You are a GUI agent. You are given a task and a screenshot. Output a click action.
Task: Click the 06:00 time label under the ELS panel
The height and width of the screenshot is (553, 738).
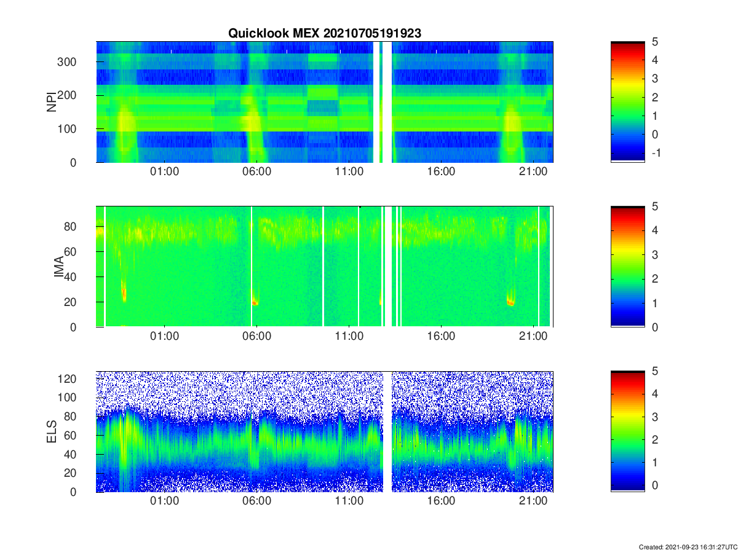tap(256, 501)
